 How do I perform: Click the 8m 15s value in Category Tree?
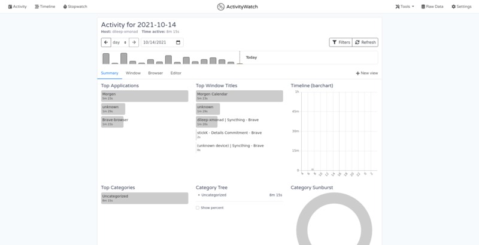(275, 195)
